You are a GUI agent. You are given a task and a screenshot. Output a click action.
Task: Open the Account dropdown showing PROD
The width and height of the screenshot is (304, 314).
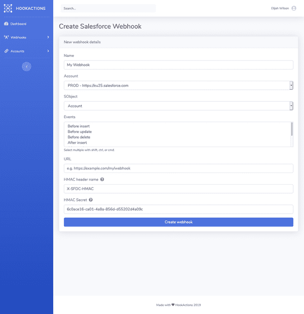(x=178, y=86)
